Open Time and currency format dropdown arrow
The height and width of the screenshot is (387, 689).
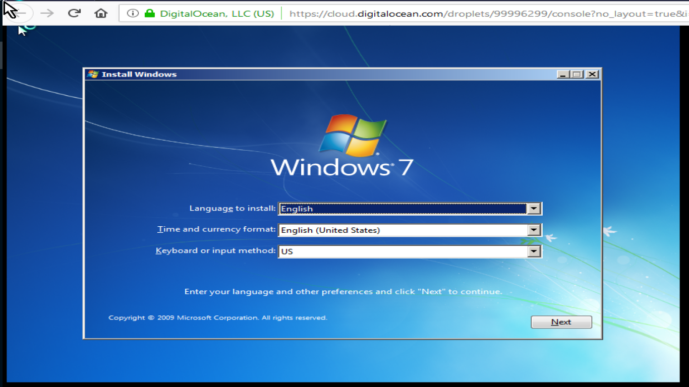click(x=534, y=230)
